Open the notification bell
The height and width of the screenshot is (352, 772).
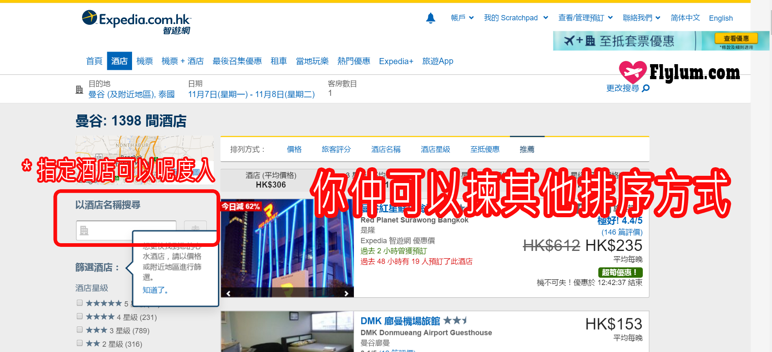(x=431, y=18)
